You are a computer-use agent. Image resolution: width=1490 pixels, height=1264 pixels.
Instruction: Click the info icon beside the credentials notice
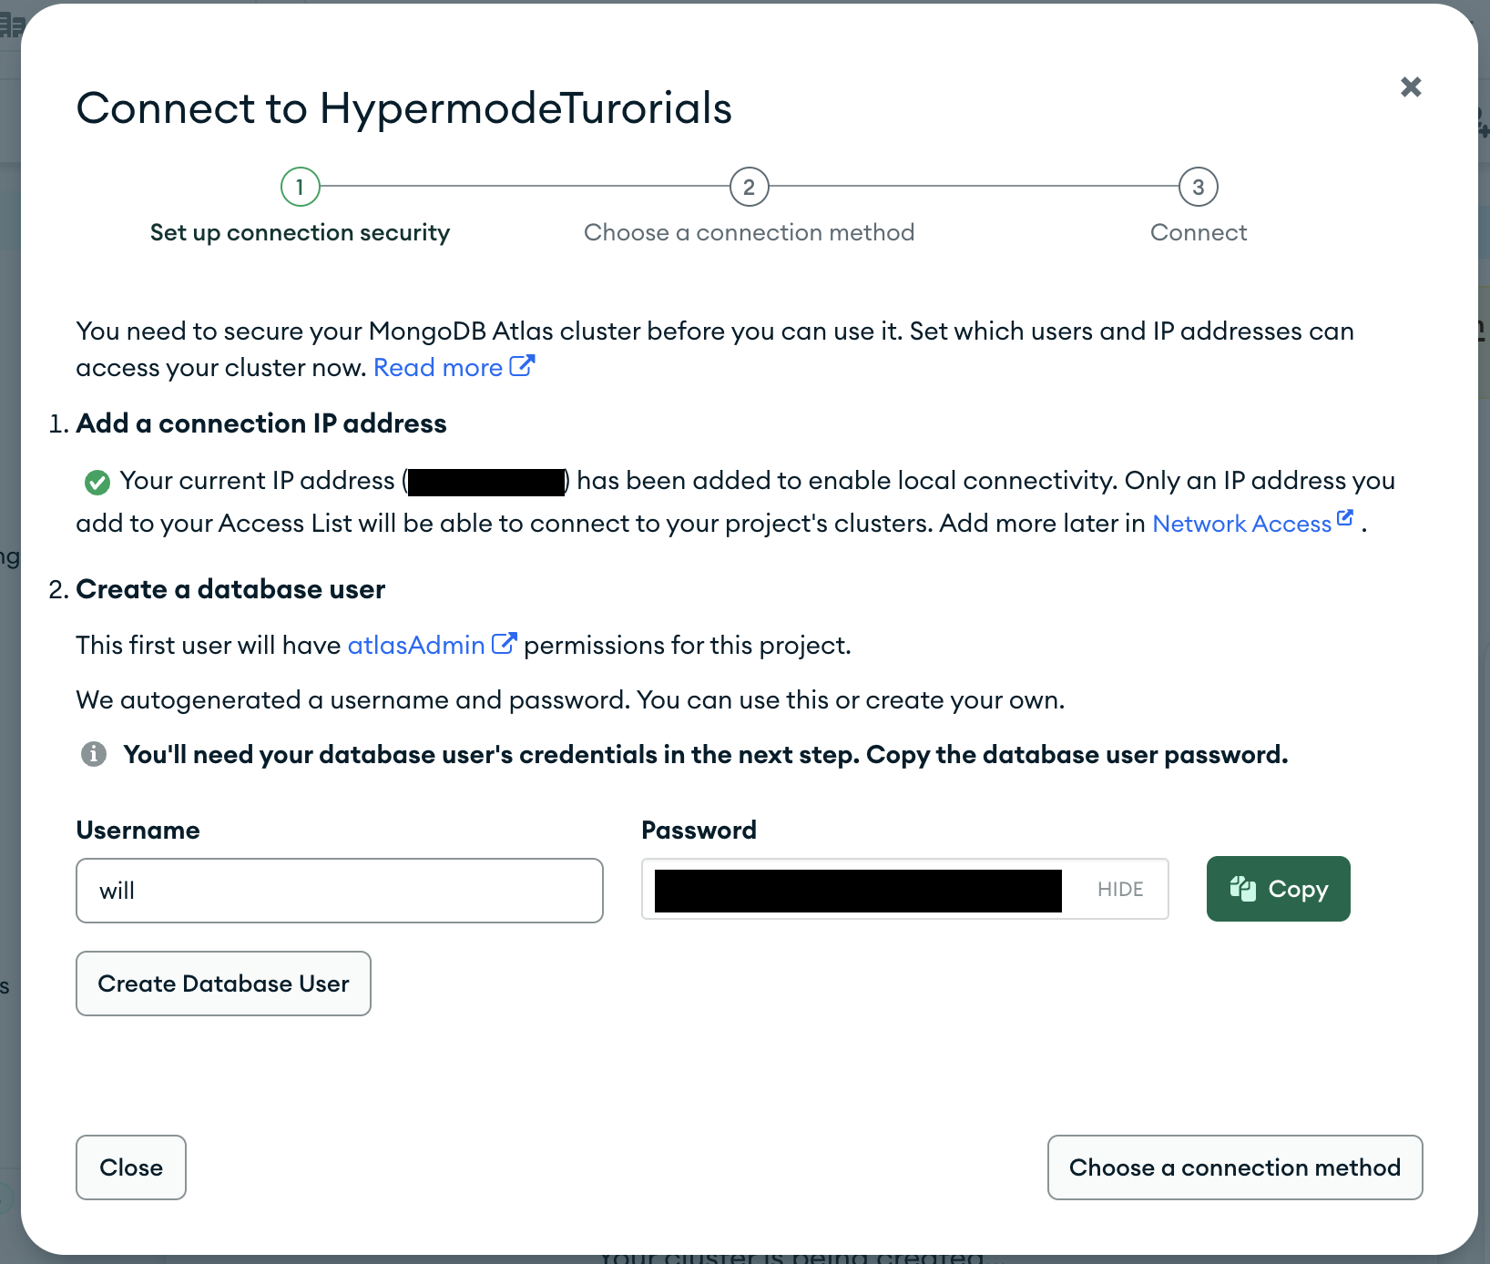94,754
